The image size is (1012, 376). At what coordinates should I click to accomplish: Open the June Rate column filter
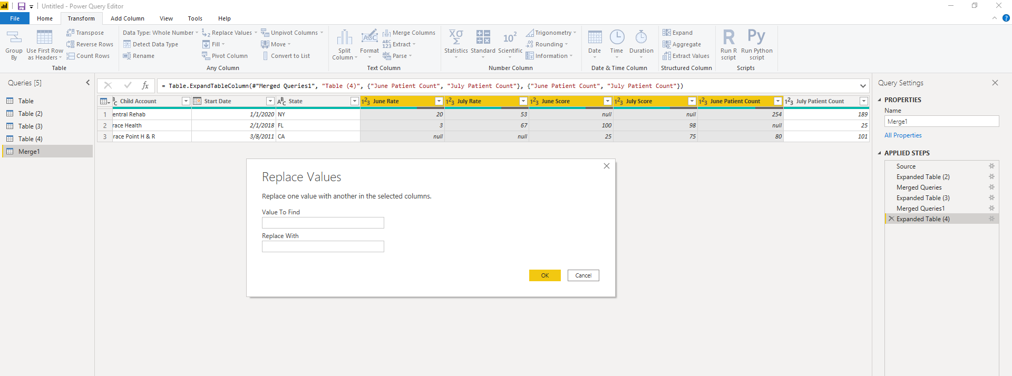pos(439,101)
